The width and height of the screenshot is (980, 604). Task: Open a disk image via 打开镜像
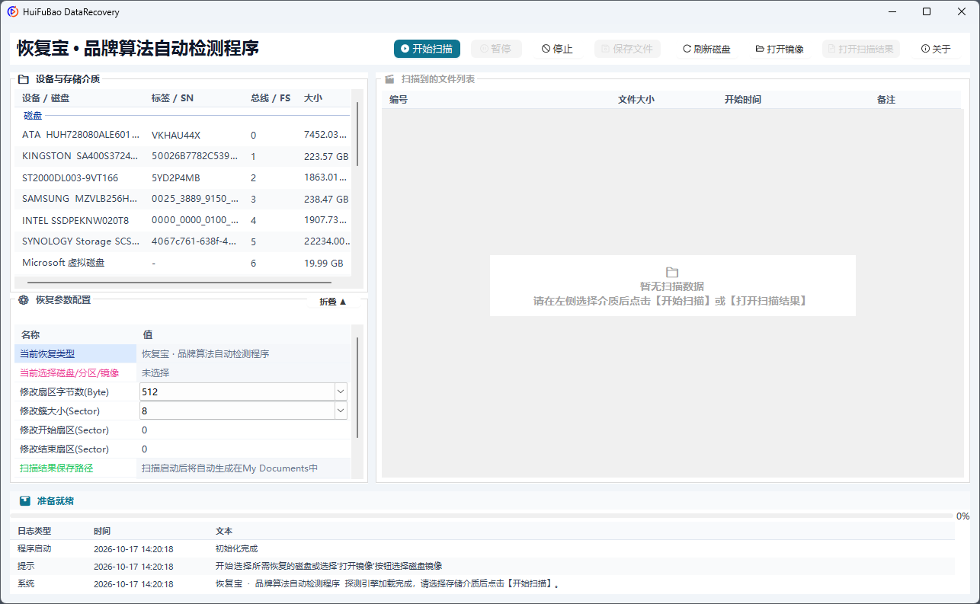[780, 49]
